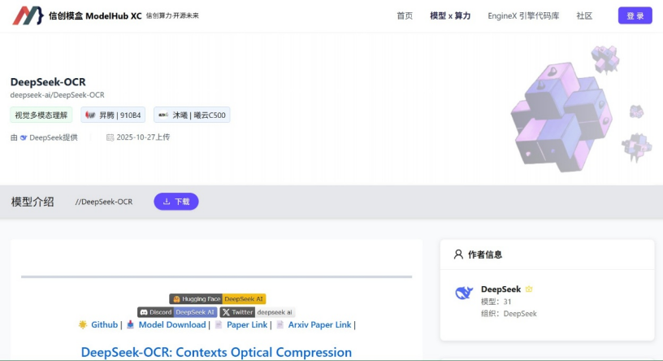The width and height of the screenshot is (663, 361).
Task: Click the deepseek-ai/DeepSeek-OCR path text
Action: click(x=57, y=95)
